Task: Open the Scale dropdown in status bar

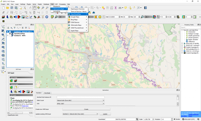Action: [153, 119]
